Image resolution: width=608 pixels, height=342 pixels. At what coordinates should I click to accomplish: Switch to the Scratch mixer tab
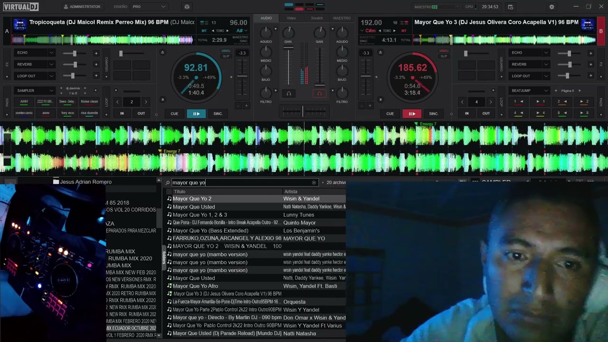tap(317, 18)
